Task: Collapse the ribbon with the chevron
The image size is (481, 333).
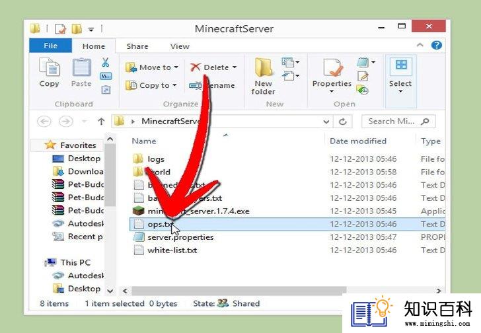Action: click(420, 46)
